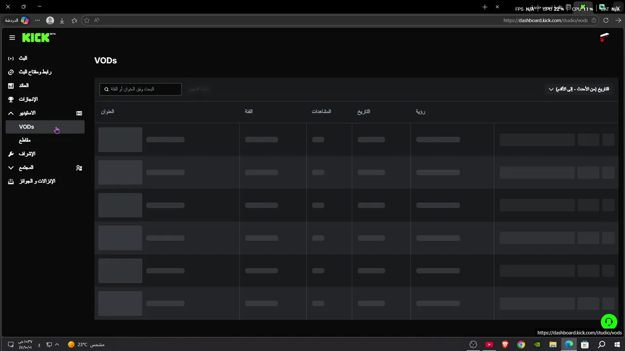Viewport: 625px width, 351px height.
Task: Open رابط ومفتاح البث in the sidebar
Action: pyautogui.click(x=35, y=72)
